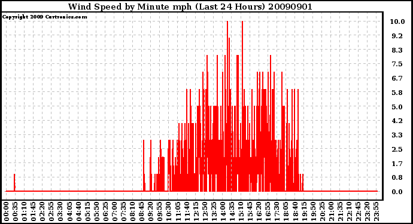
Task: Click the 11:05 time label
Action: (178, 211)
